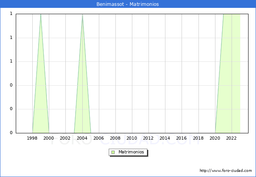Click the 2012 x-axis label
The height and width of the screenshot is (177, 256).
tap(148, 138)
